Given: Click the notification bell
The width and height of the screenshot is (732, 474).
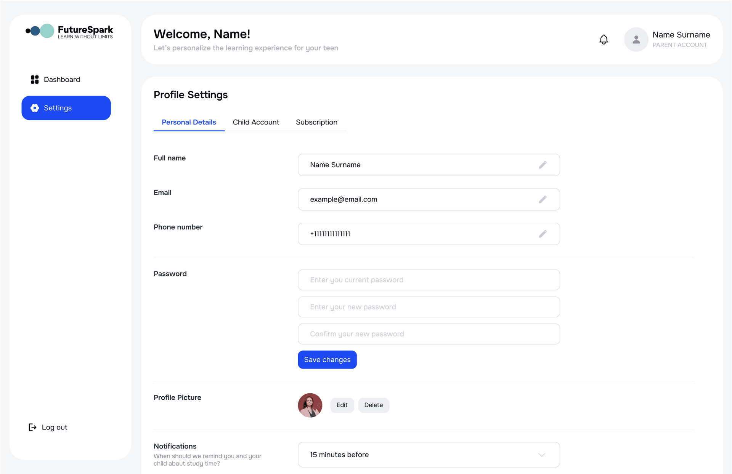Looking at the screenshot, I should tap(604, 39).
